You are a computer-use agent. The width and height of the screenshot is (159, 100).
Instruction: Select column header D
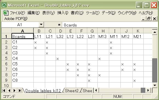[x=61, y=31]
